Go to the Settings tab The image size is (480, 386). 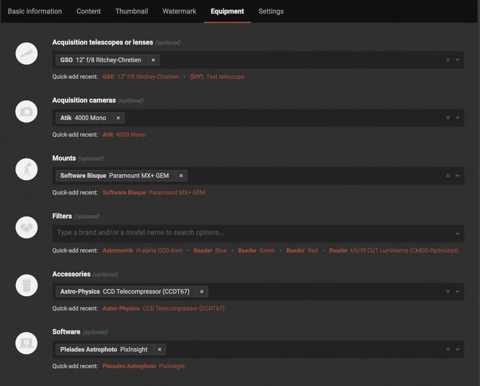tap(271, 12)
